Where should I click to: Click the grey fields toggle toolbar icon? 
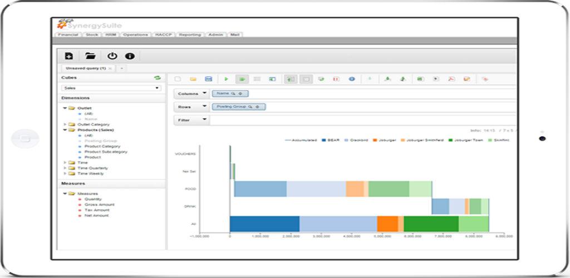pyautogui.click(x=257, y=79)
